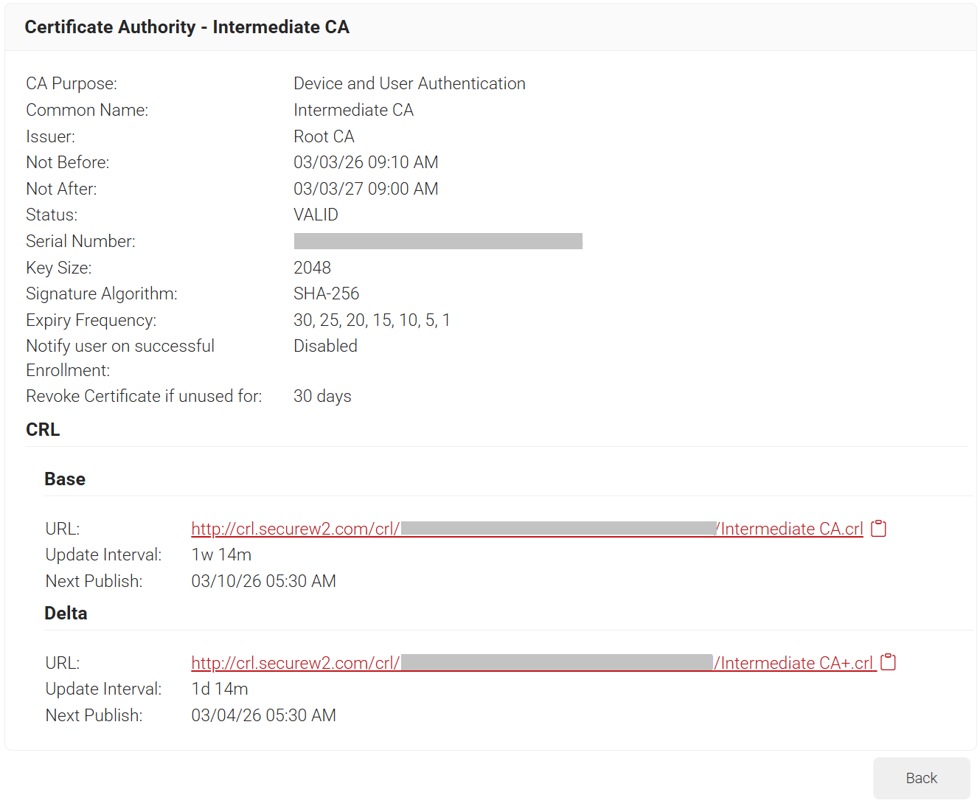Select the Delta Next Publish date

tap(263, 716)
